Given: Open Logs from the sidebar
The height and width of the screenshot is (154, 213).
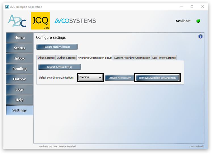Looking at the screenshot, I should coord(20,90).
